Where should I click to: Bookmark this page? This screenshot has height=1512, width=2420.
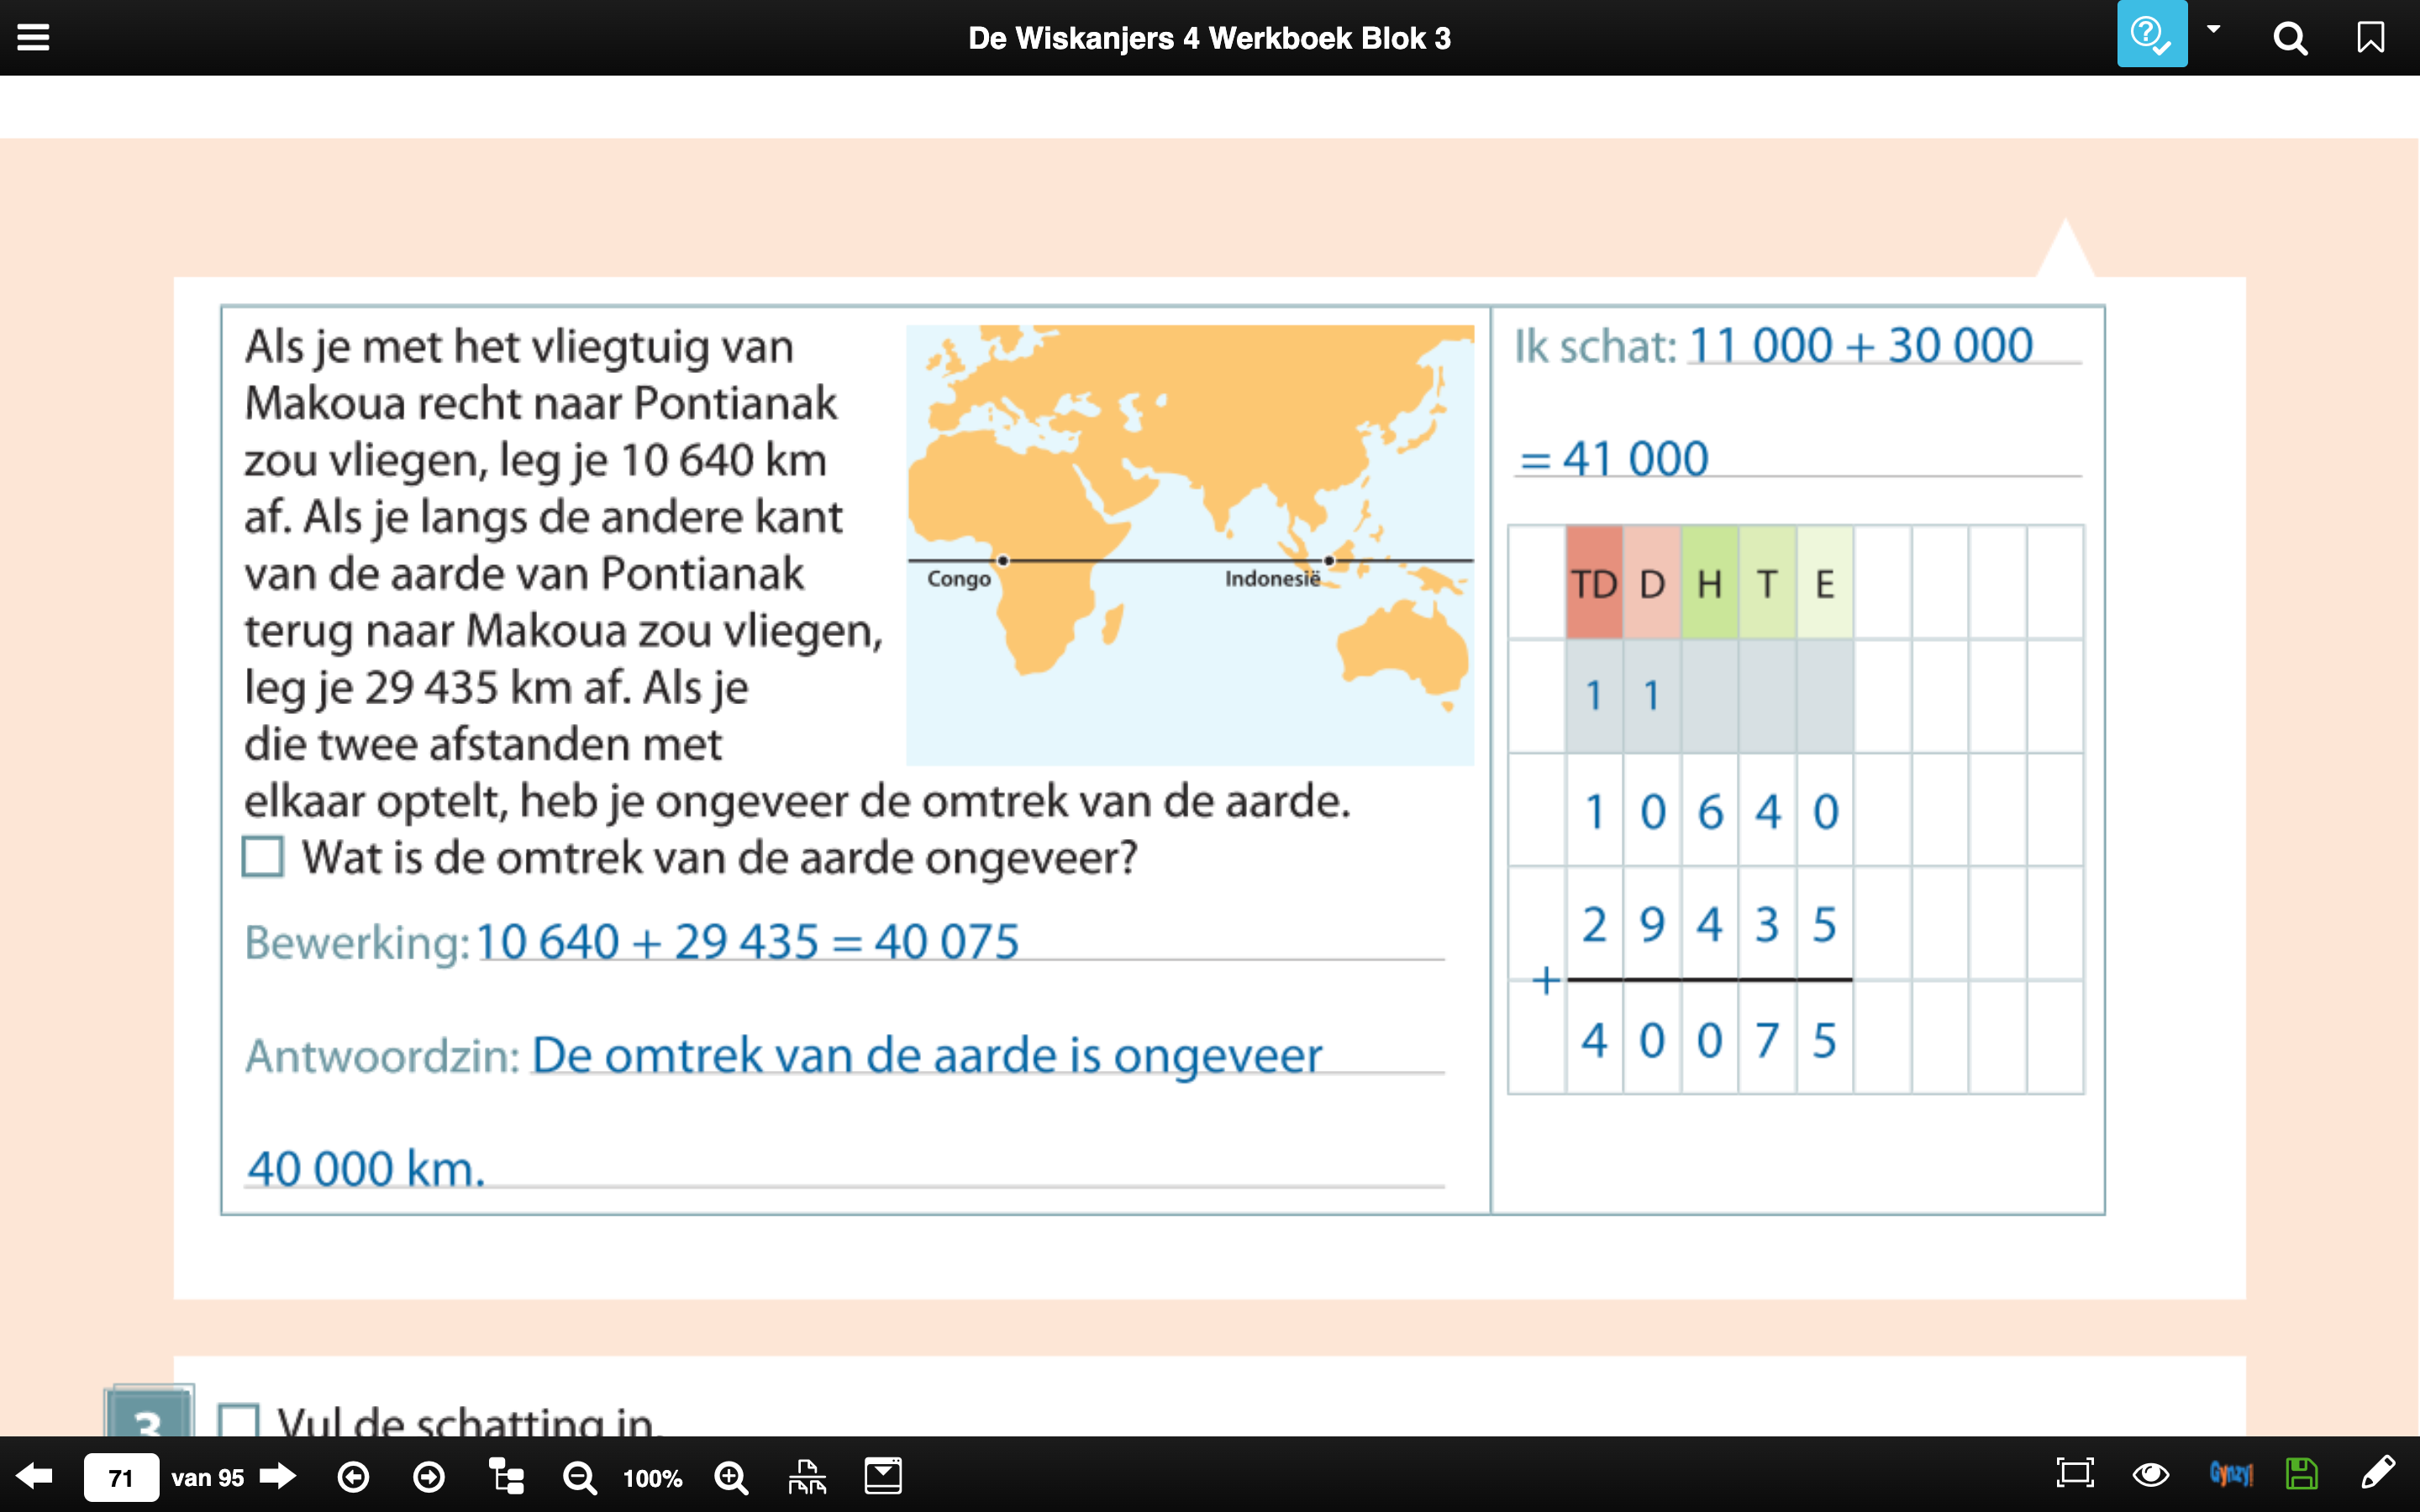(x=2370, y=38)
